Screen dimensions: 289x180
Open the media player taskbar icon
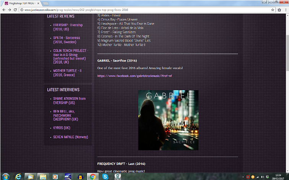(x=55, y=177)
